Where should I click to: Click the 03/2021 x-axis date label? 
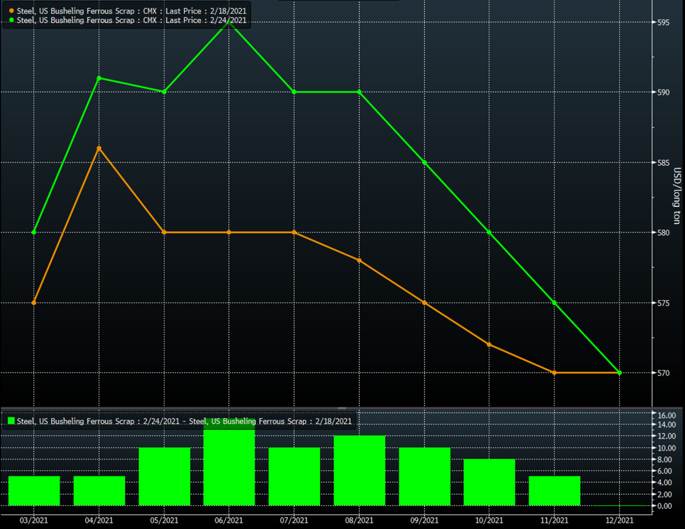pyautogui.click(x=34, y=520)
